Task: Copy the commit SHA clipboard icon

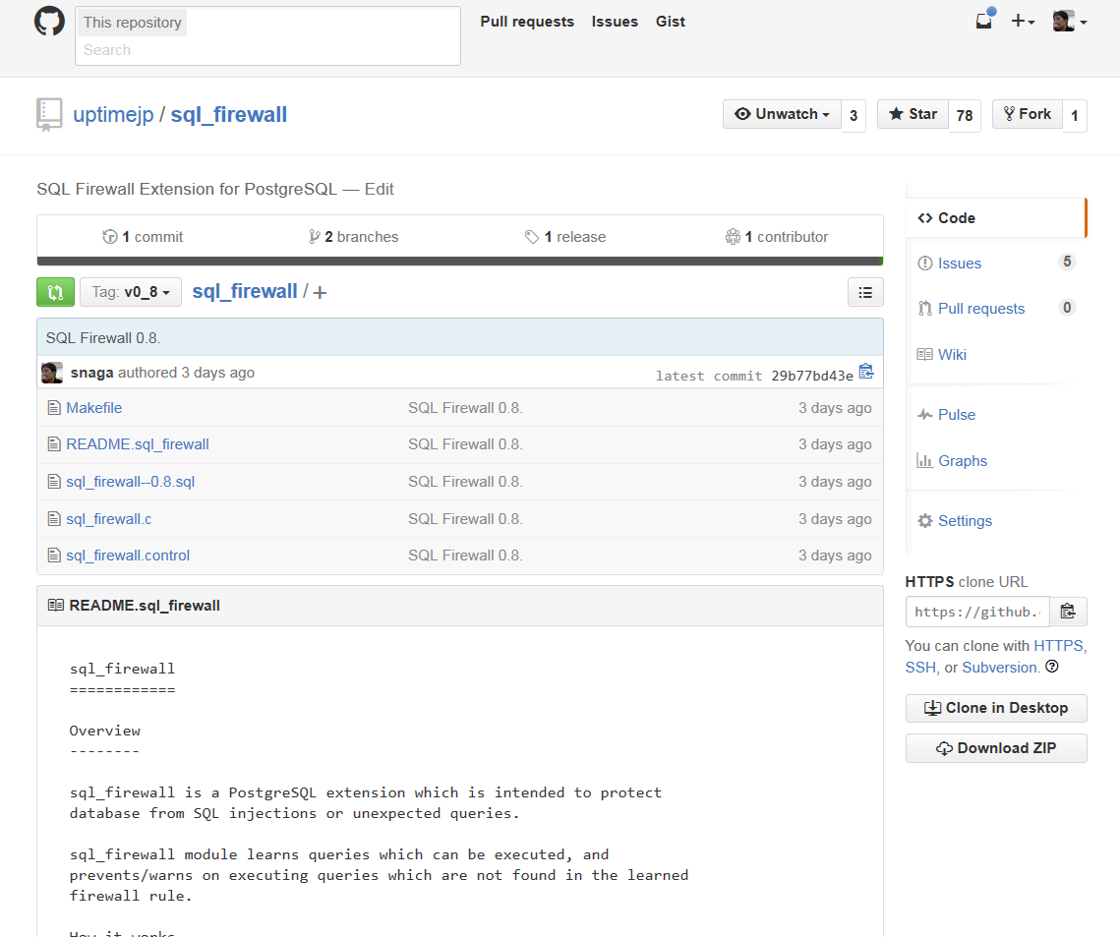Action: (x=866, y=372)
